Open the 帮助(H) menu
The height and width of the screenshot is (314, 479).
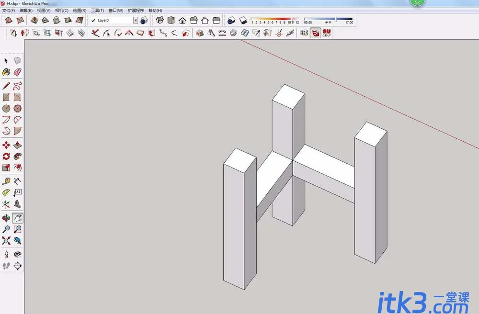pyautogui.click(x=155, y=11)
